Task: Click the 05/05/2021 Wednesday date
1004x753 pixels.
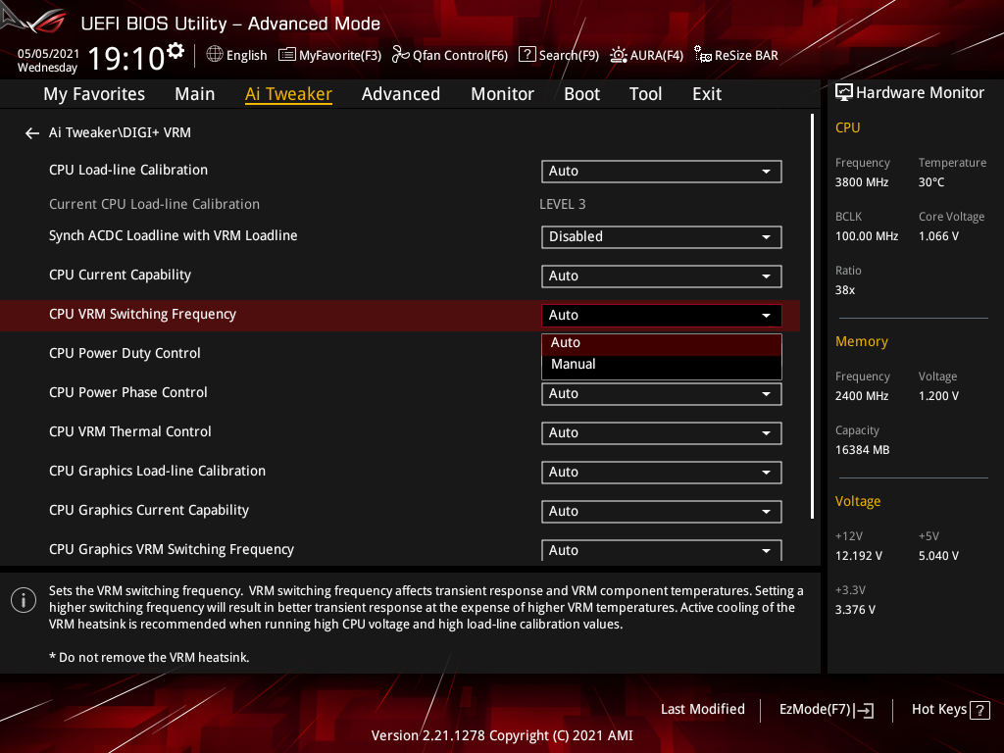Action: point(48,60)
